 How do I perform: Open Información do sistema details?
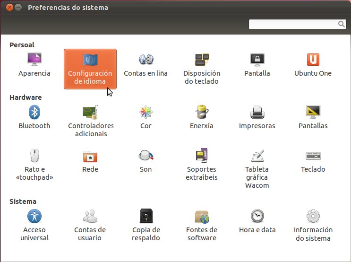313,225
